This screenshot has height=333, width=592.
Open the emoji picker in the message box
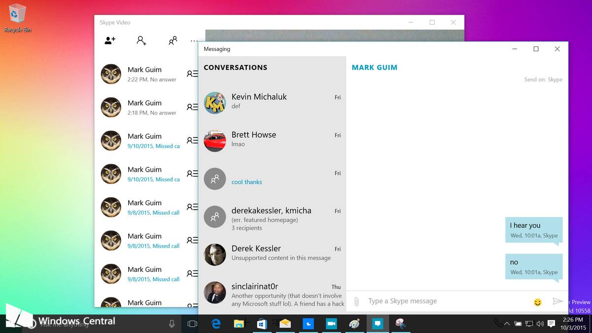pos(537,301)
